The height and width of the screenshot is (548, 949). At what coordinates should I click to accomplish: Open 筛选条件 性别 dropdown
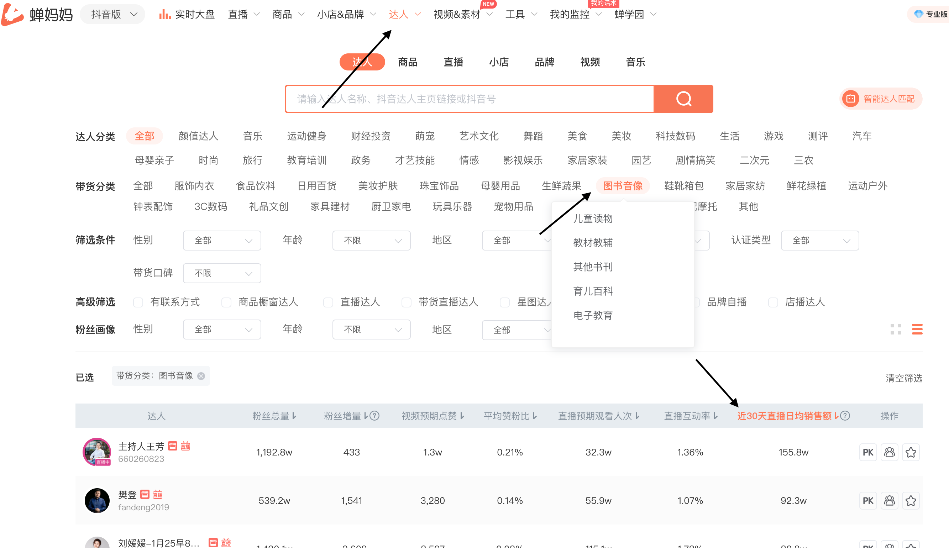coord(222,241)
